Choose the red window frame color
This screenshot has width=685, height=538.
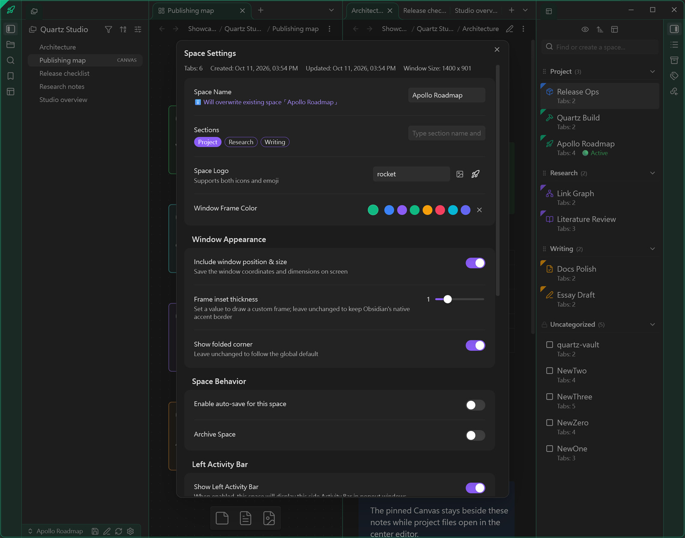coord(440,210)
